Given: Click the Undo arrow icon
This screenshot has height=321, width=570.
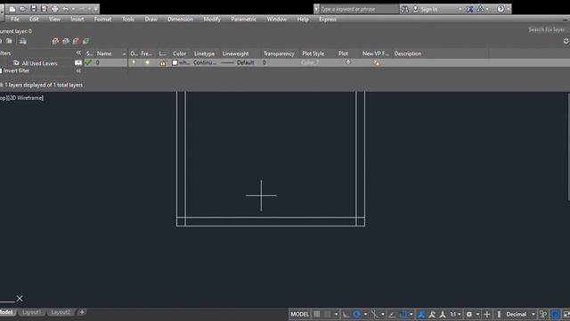Looking at the screenshot, I should coord(65,9).
